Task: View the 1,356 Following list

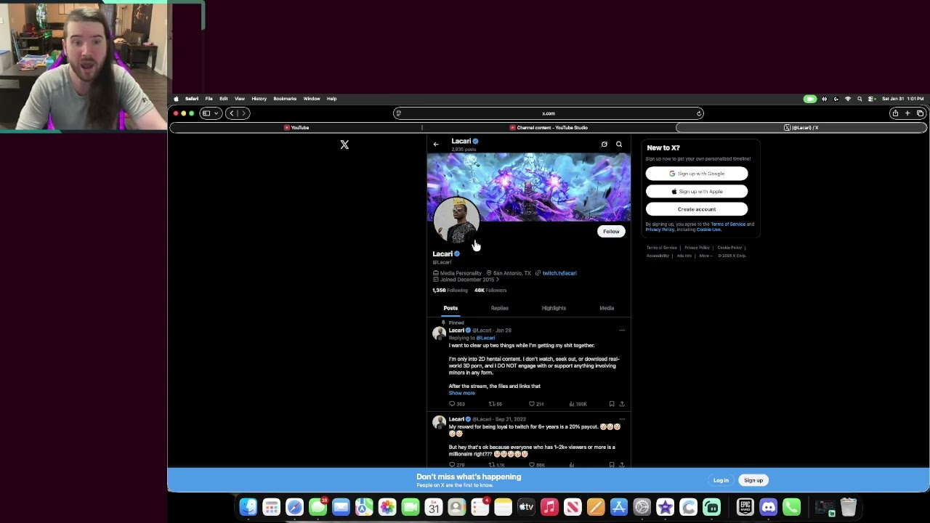Action: point(450,291)
